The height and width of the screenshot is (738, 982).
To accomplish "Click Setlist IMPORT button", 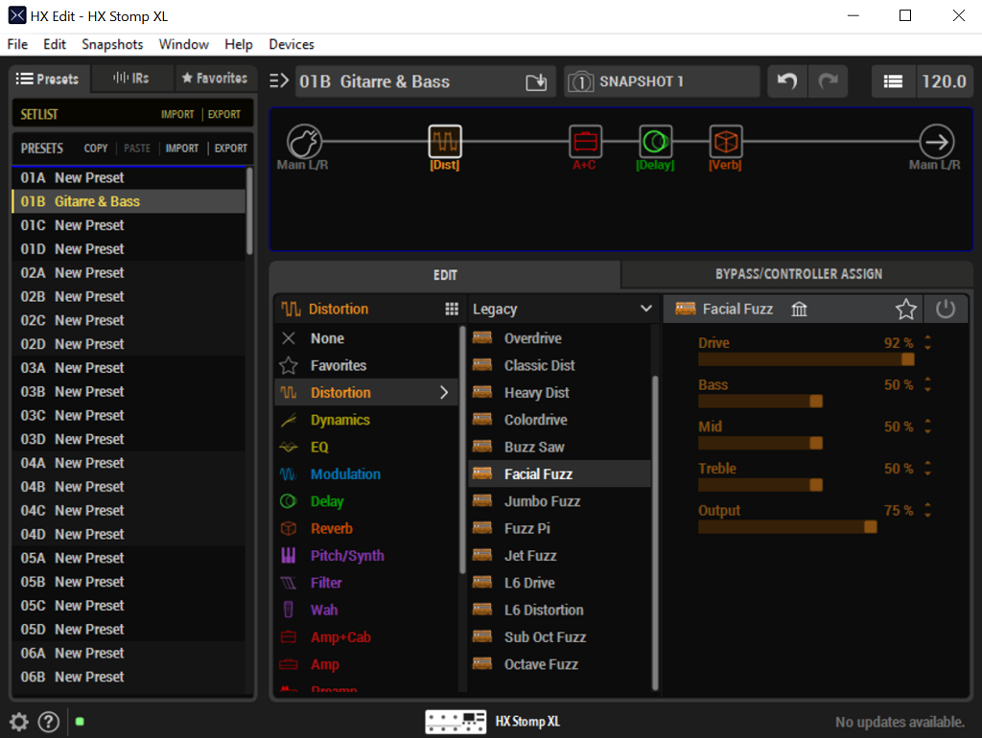I will [x=177, y=115].
